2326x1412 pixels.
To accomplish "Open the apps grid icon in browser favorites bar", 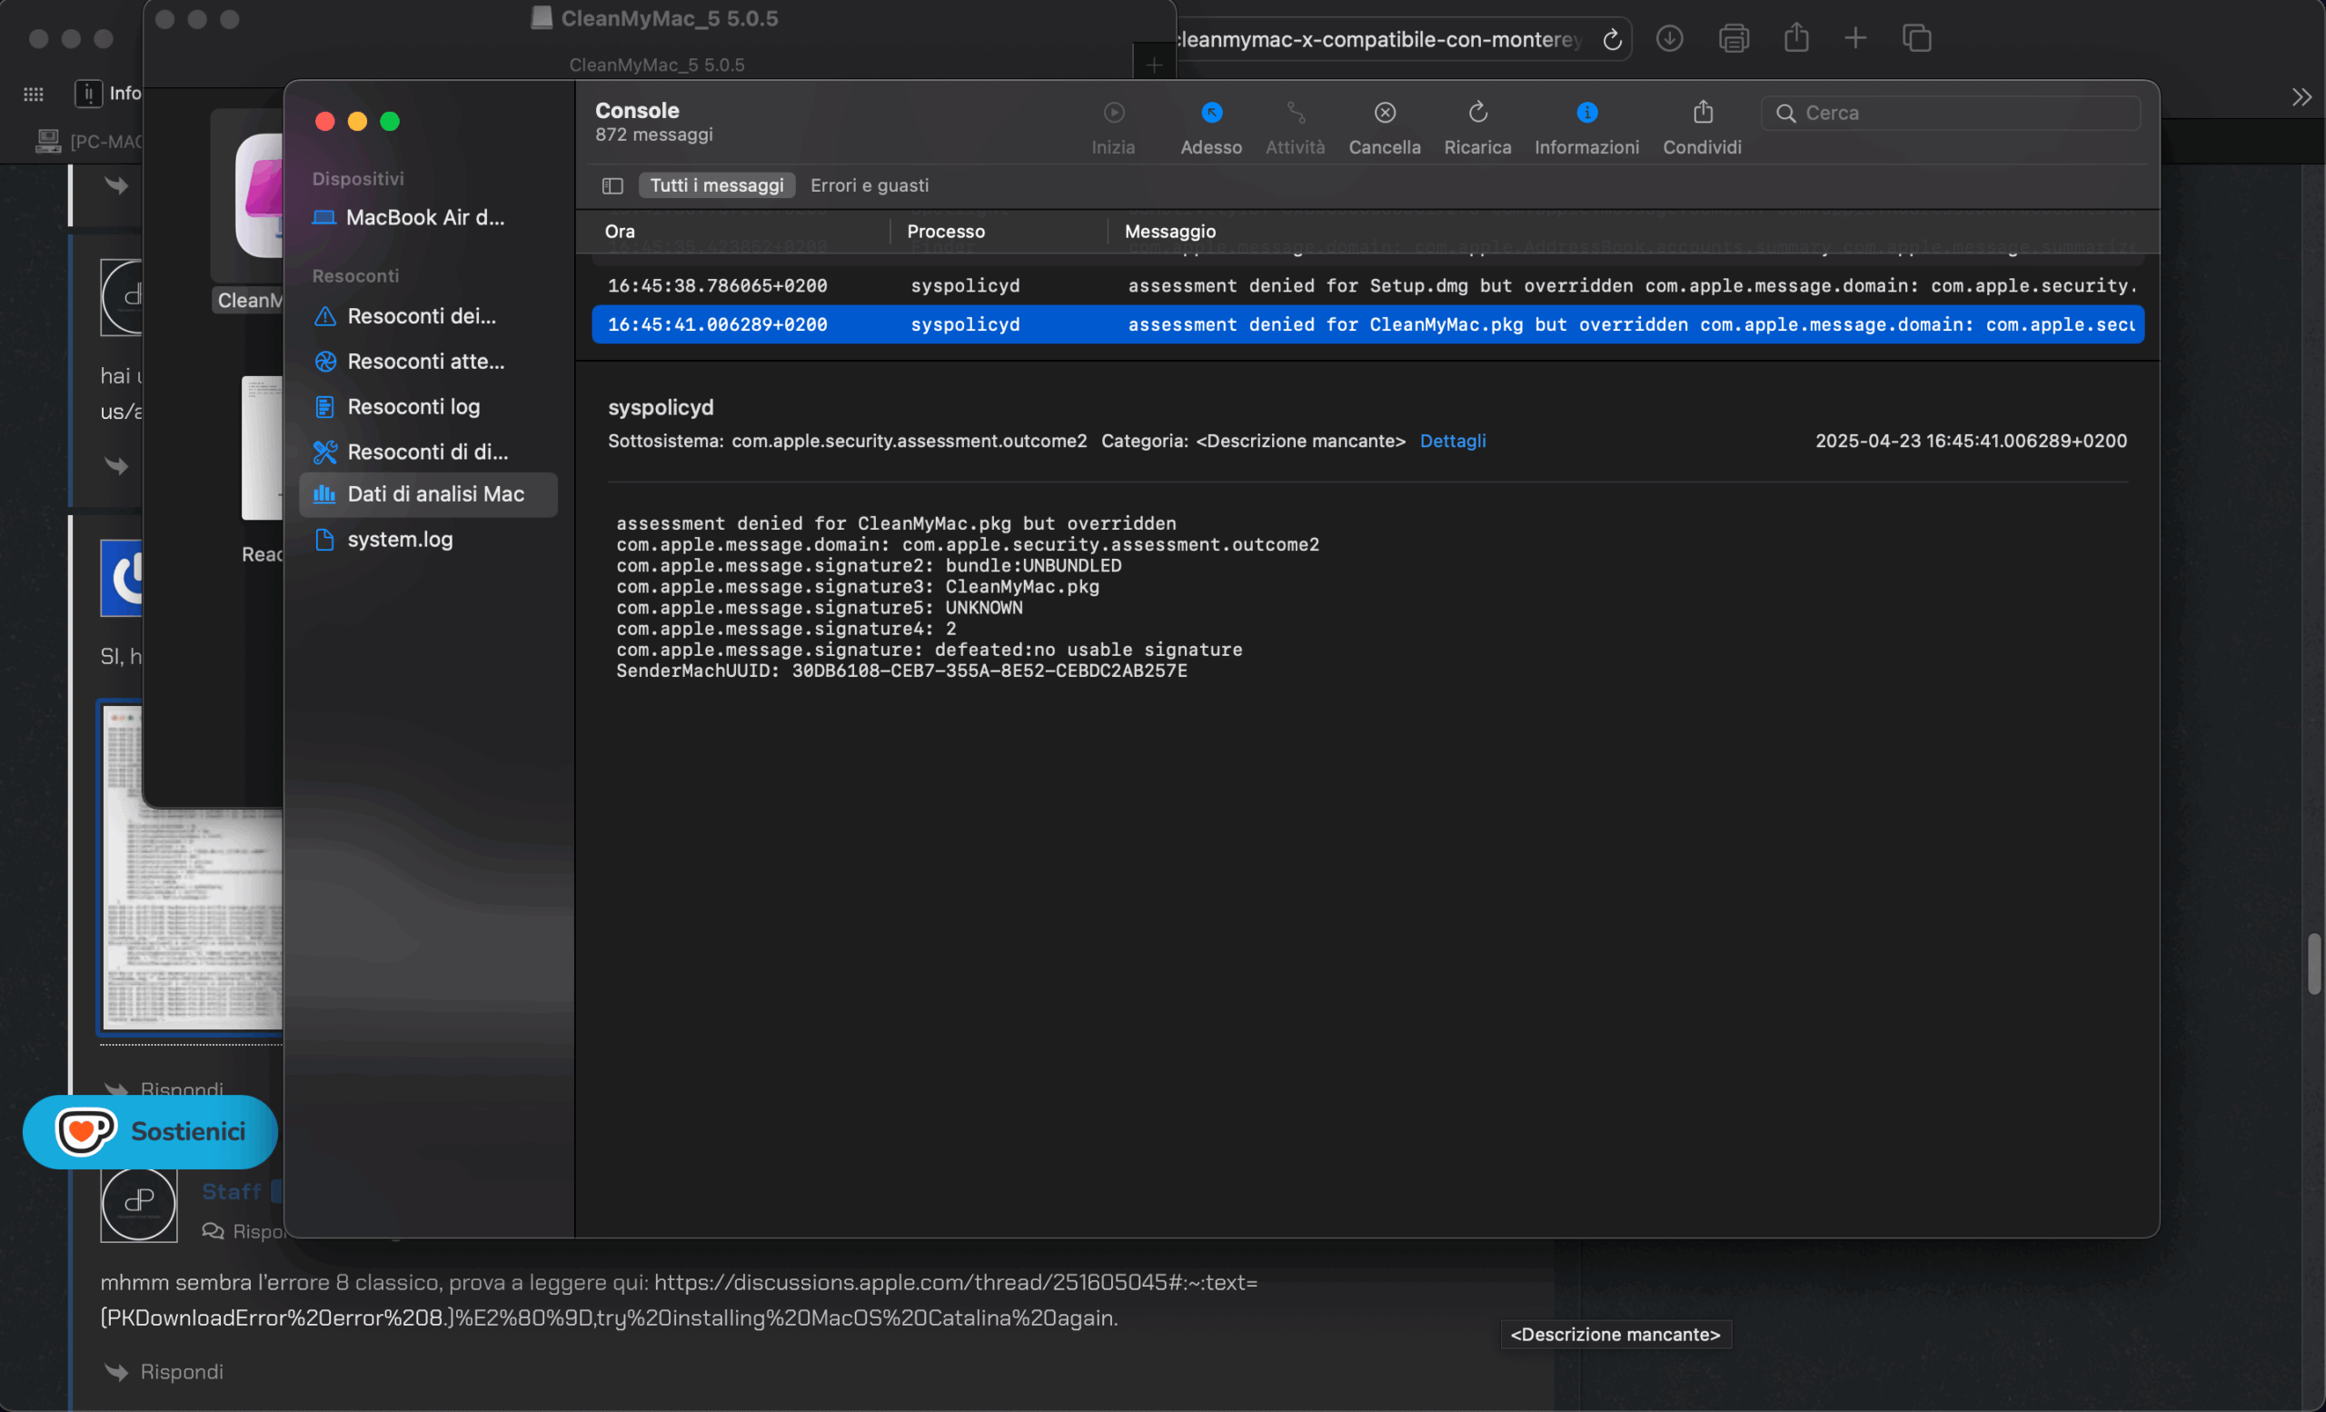I will click(x=34, y=94).
